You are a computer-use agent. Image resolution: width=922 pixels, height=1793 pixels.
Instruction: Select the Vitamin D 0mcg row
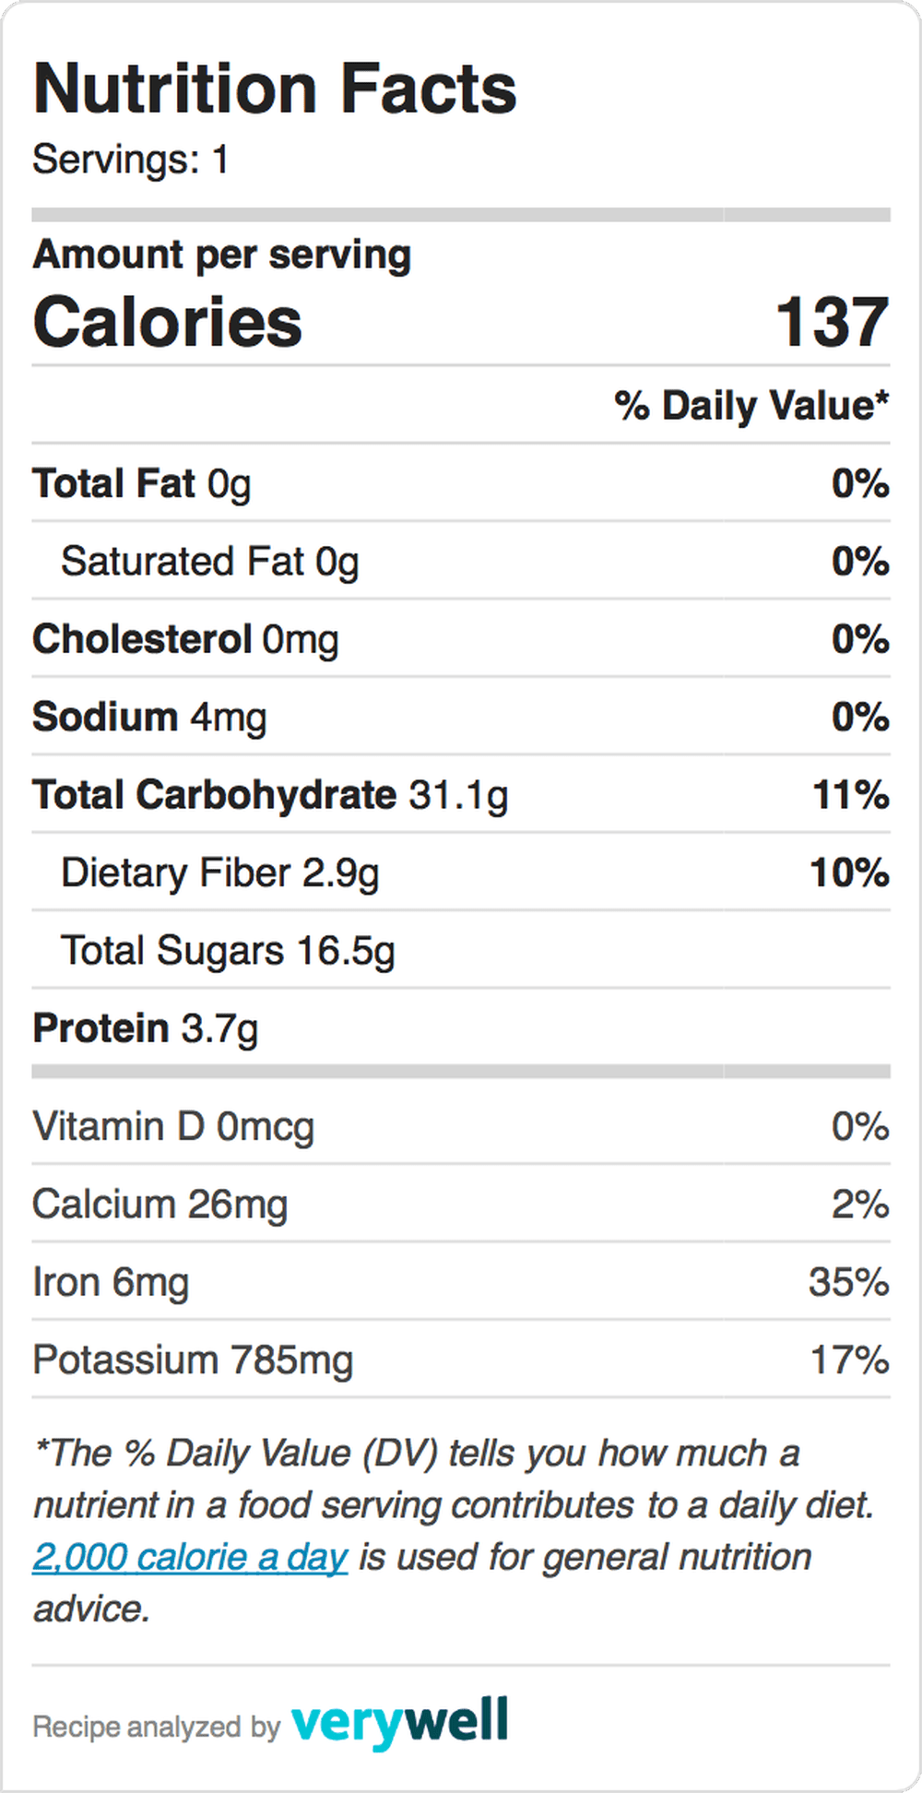coord(461,1126)
